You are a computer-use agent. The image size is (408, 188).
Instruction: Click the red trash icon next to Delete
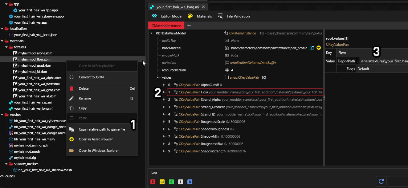(71, 88)
